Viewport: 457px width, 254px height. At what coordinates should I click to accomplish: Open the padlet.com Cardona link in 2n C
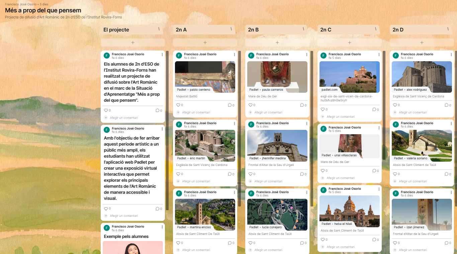point(349,77)
